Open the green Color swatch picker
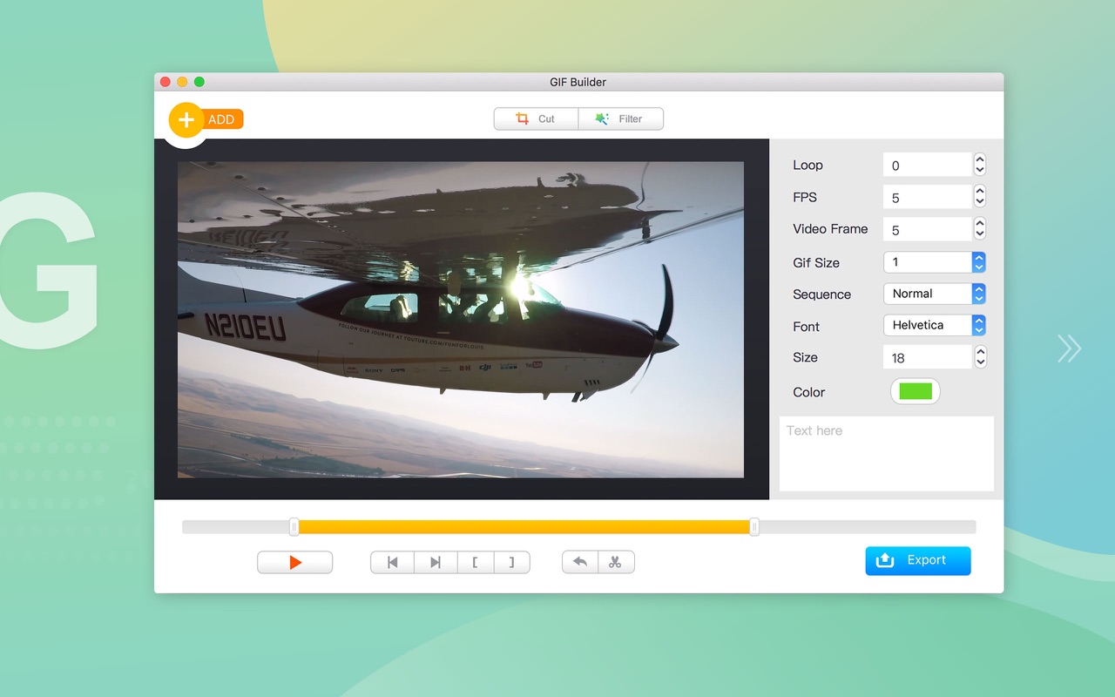 click(915, 391)
